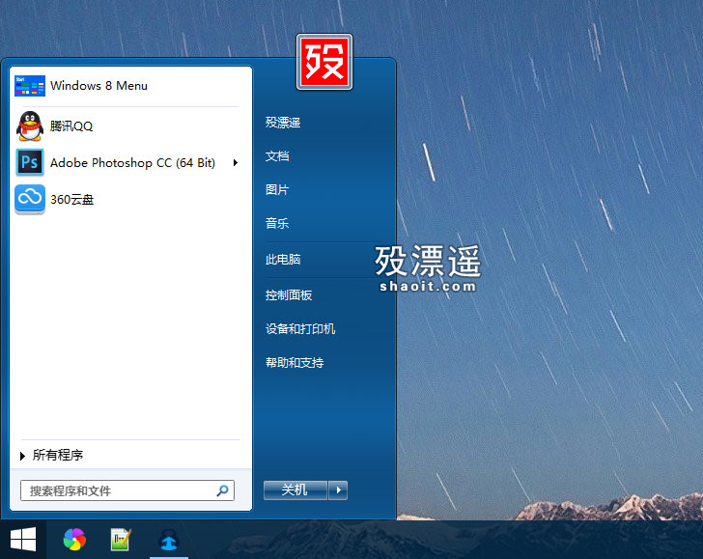Screen dimensions: 703x559
Task: Open 设备和打印机 devices and printers
Action: click(x=300, y=328)
